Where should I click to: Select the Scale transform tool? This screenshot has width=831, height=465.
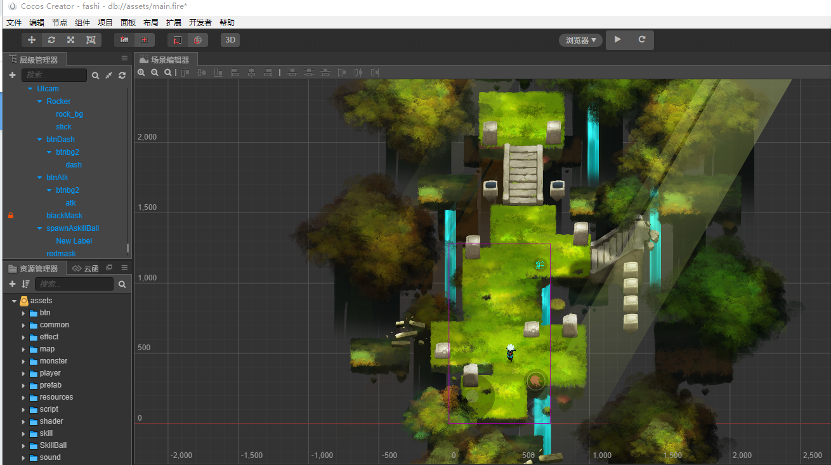pyautogui.click(x=70, y=39)
